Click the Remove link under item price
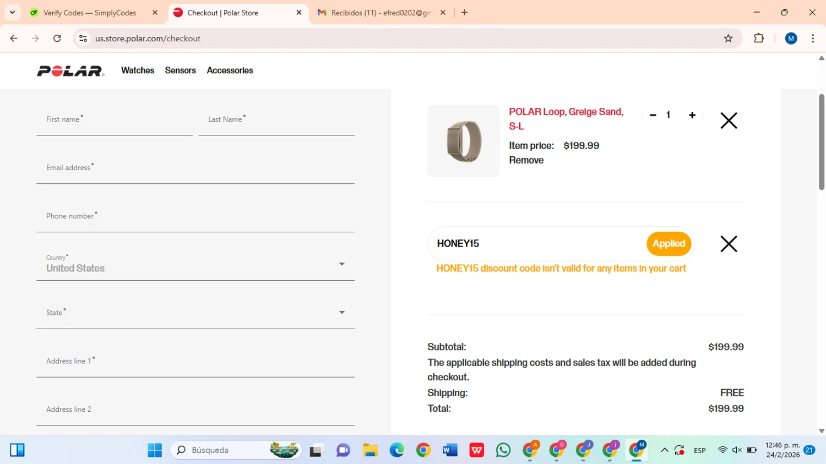The height and width of the screenshot is (464, 826). tap(526, 160)
